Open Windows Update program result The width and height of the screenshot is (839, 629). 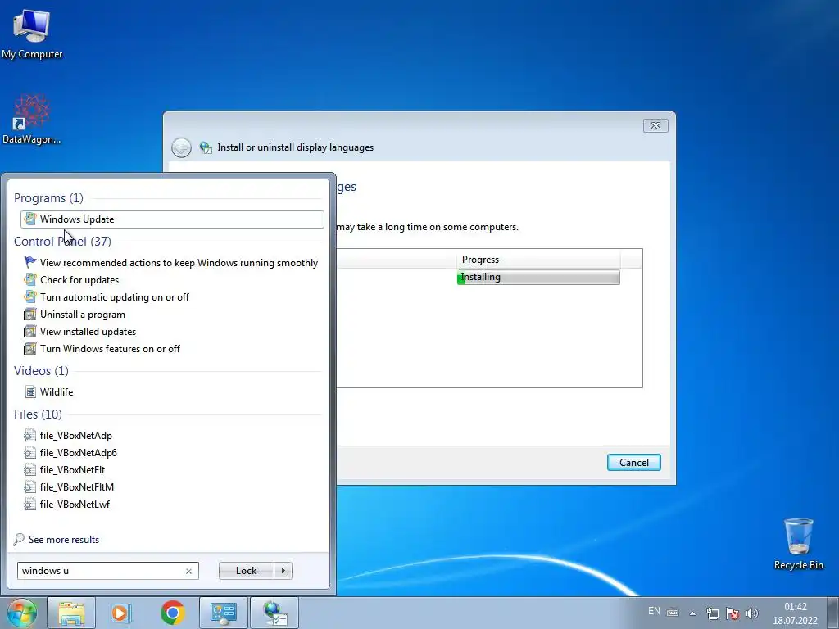pos(172,219)
